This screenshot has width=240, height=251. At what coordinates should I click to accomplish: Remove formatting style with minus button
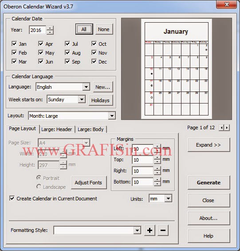163,231
